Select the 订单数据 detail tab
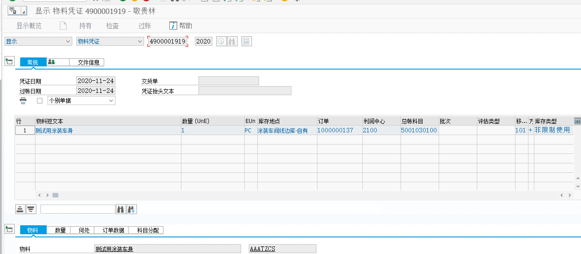The image size is (581, 254). [112, 230]
